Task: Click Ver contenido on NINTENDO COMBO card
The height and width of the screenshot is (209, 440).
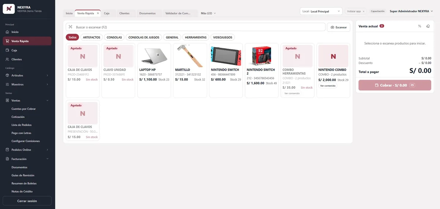Action: pos(328,86)
